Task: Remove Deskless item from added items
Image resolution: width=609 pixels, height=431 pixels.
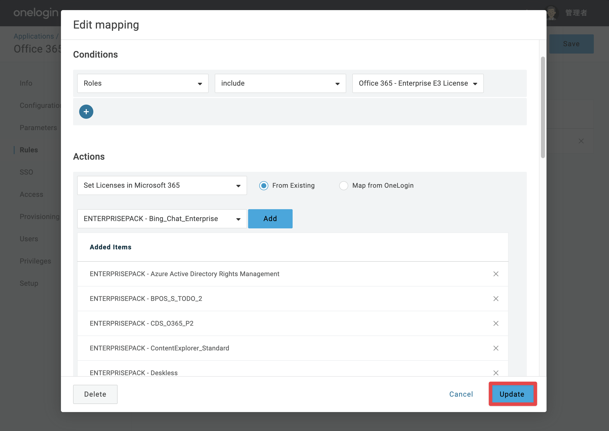Action: pos(496,373)
